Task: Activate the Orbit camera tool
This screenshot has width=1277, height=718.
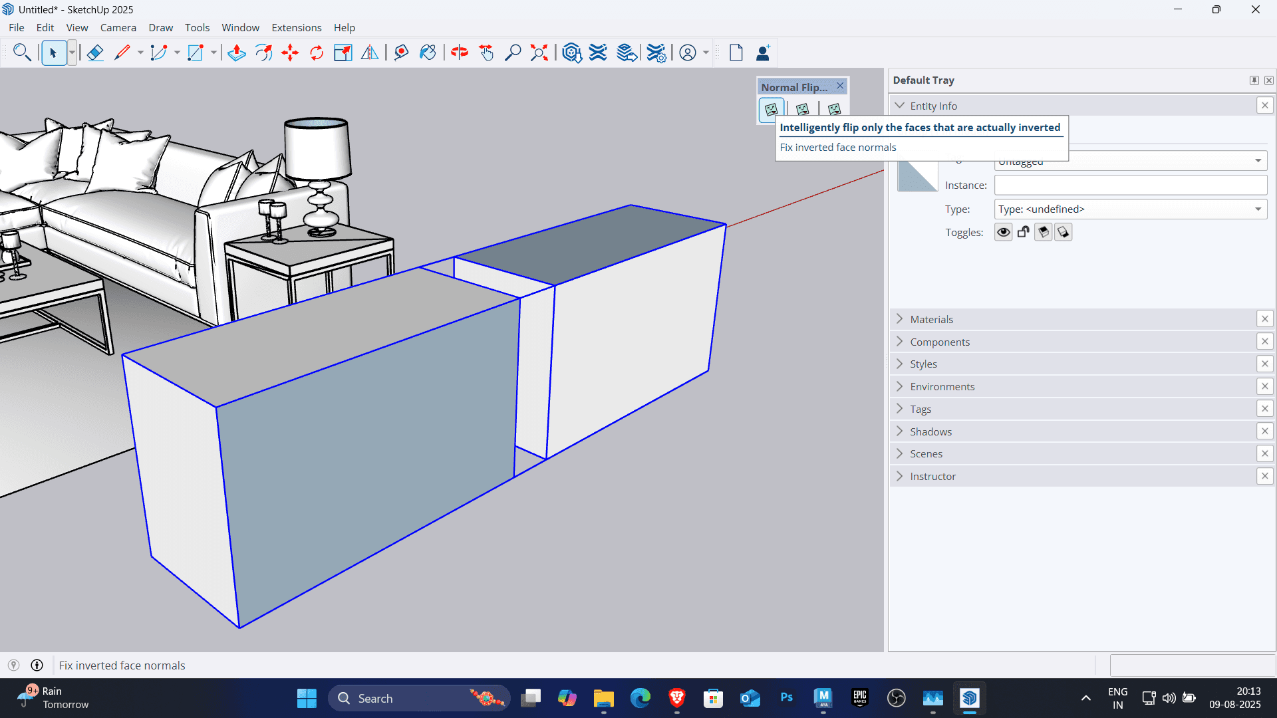Action: click(x=460, y=53)
